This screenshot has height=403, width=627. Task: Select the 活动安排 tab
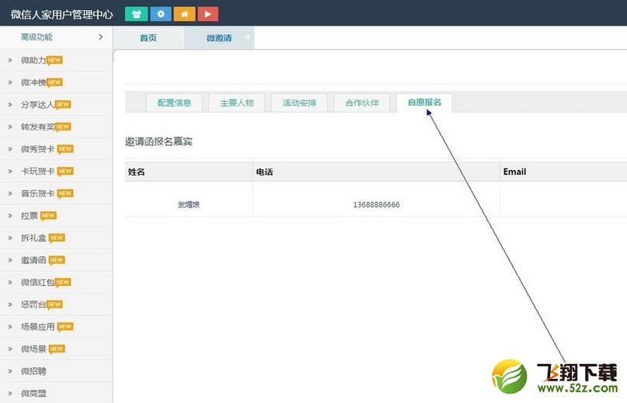299,102
